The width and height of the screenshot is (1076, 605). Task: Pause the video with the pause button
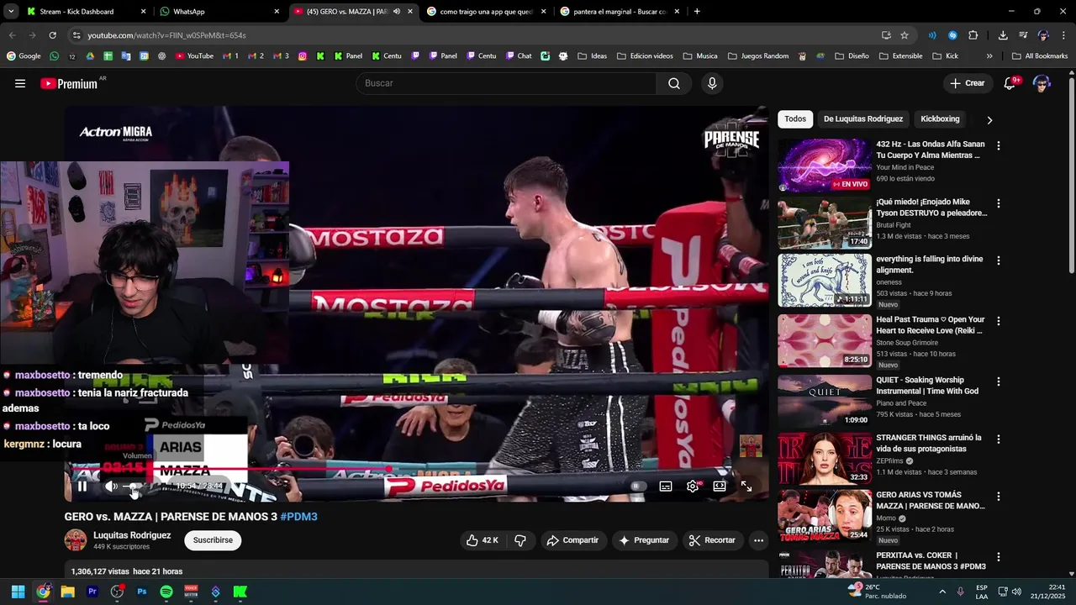(x=82, y=486)
